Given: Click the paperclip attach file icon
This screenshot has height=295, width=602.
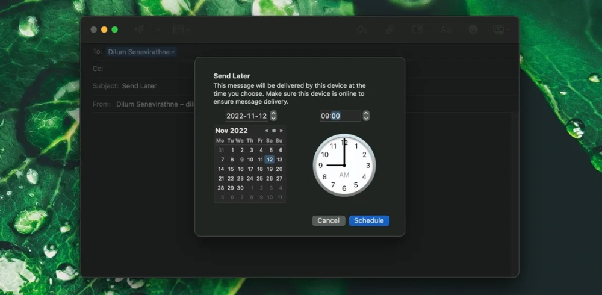Looking at the screenshot, I should [x=389, y=29].
